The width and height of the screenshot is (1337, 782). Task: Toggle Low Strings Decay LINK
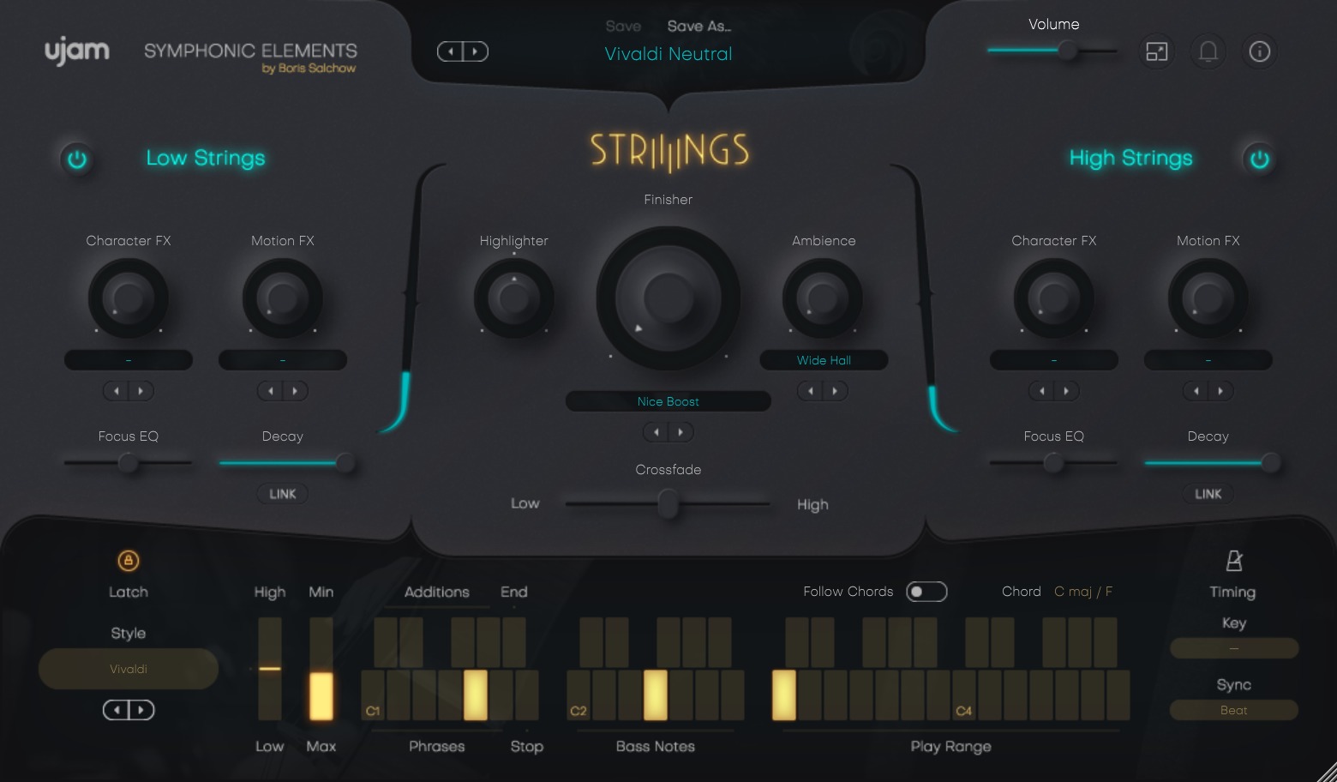pos(282,494)
